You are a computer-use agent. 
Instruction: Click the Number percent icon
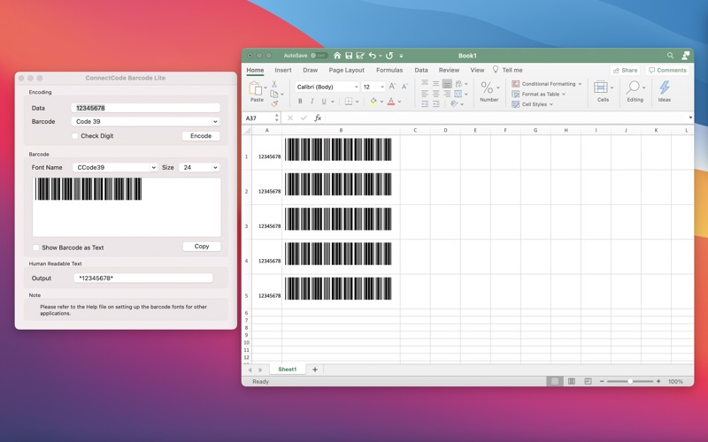(x=487, y=88)
